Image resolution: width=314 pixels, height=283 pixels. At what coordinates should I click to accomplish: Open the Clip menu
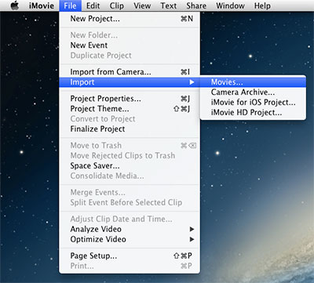pos(116,5)
